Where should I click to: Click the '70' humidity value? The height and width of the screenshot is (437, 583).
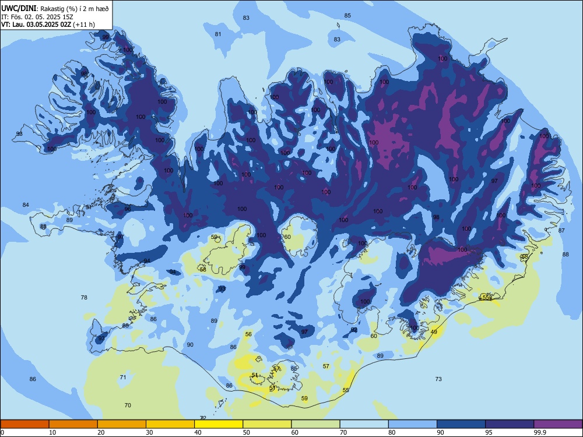pyautogui.click(x=128, y=405)
